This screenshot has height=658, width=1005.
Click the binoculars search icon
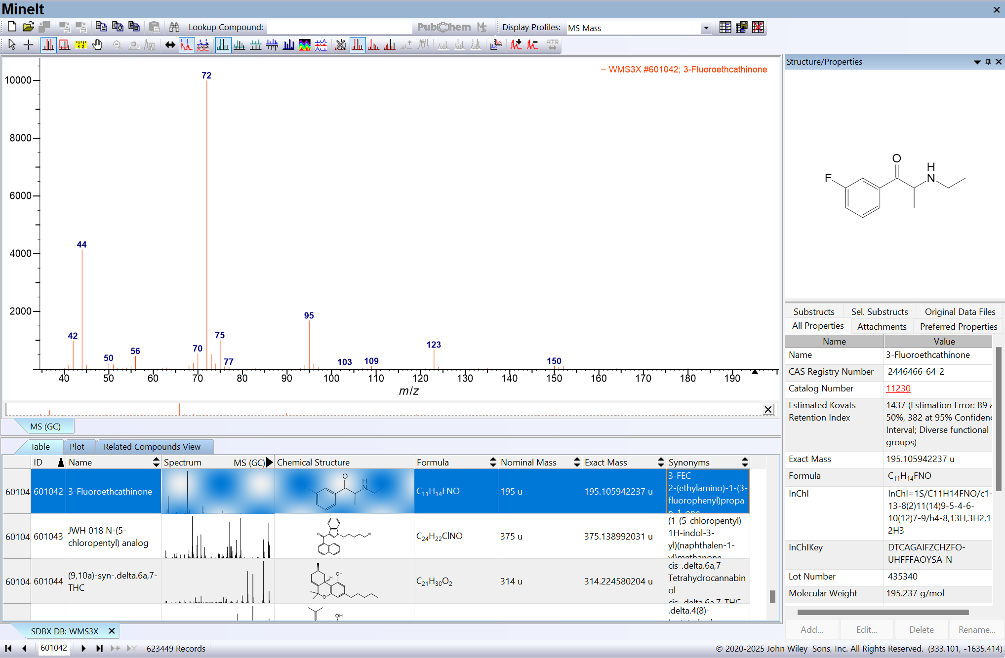(x=174, y=27)
